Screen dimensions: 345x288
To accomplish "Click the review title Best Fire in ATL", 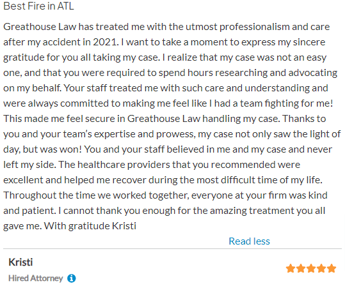I will click(38, 6).
